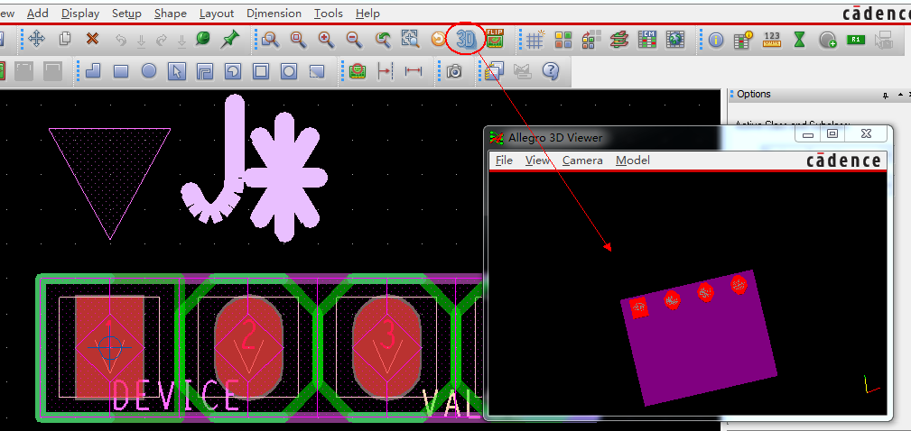Click the red X Delete icon
Viewport: 911px width, 431px height.
(92, 40)
